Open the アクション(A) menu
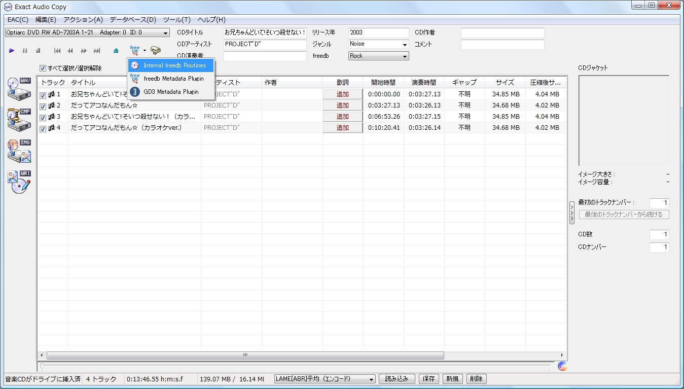 (83, 20)
